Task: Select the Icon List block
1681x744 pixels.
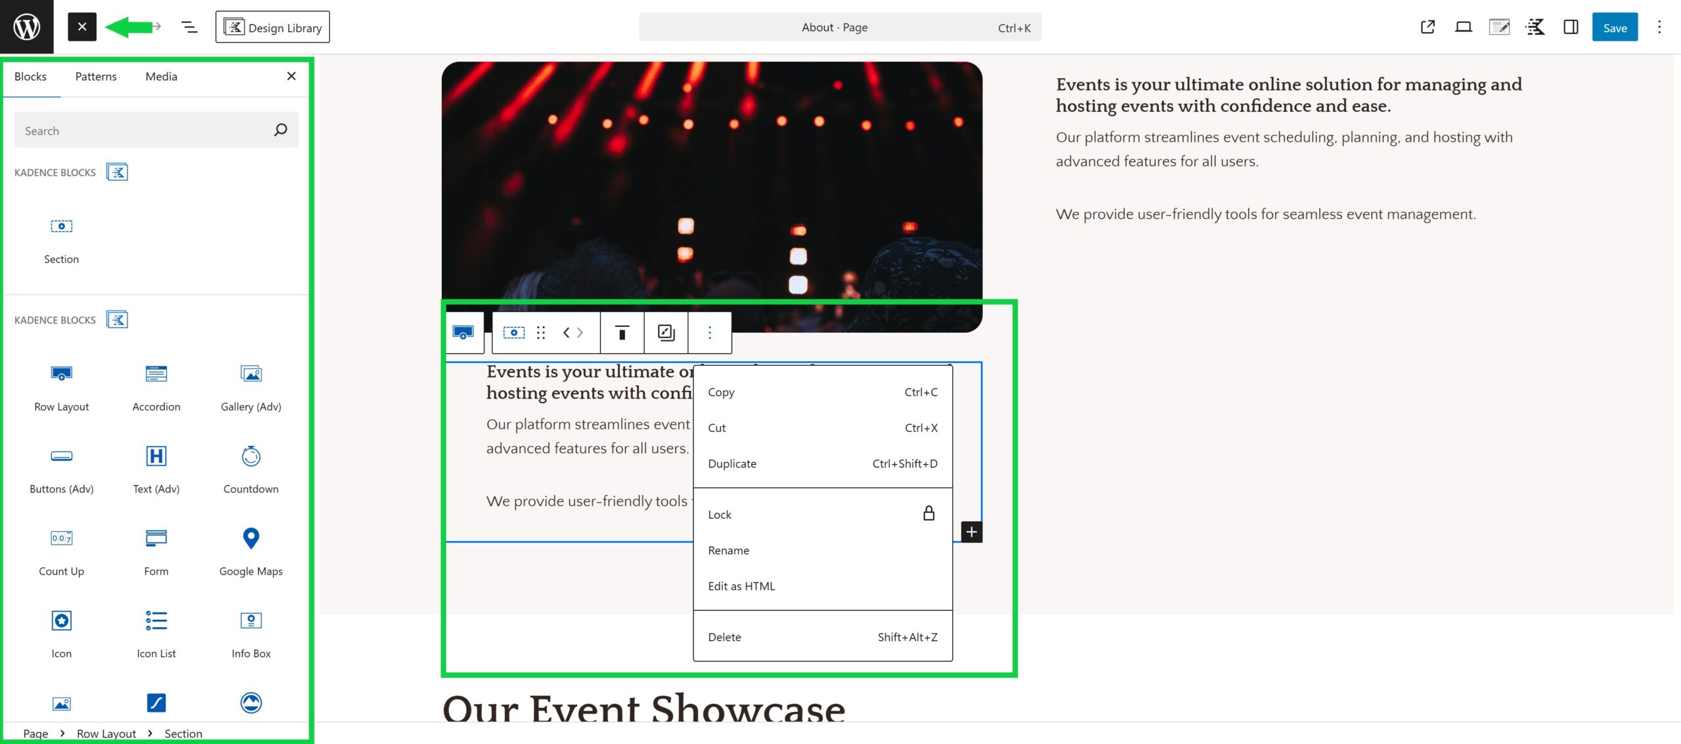Action: [156, 630]
